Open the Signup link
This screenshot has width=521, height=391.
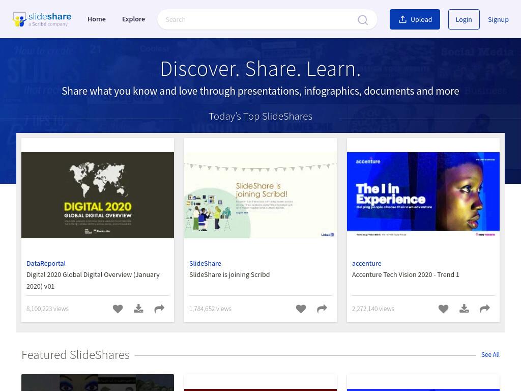[498, 20]
